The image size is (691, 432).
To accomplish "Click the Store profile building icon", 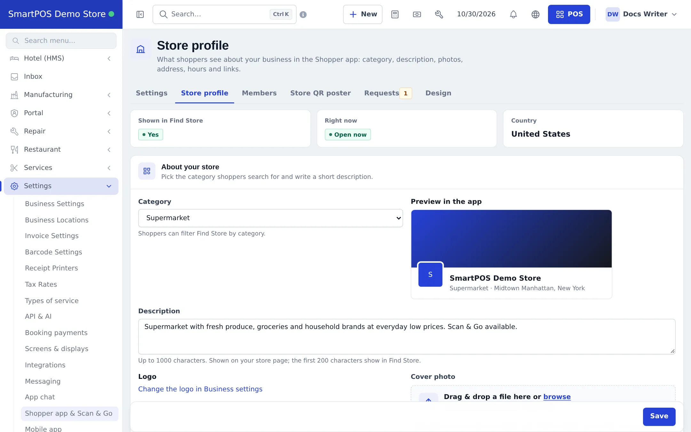I will (141, 49).
